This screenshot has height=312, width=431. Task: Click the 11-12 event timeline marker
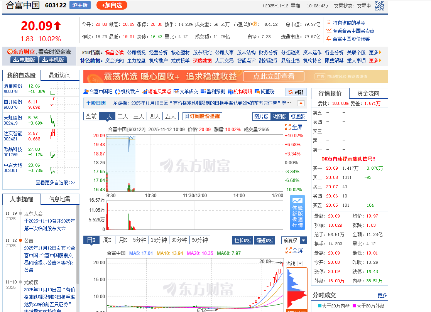[20, 240]
